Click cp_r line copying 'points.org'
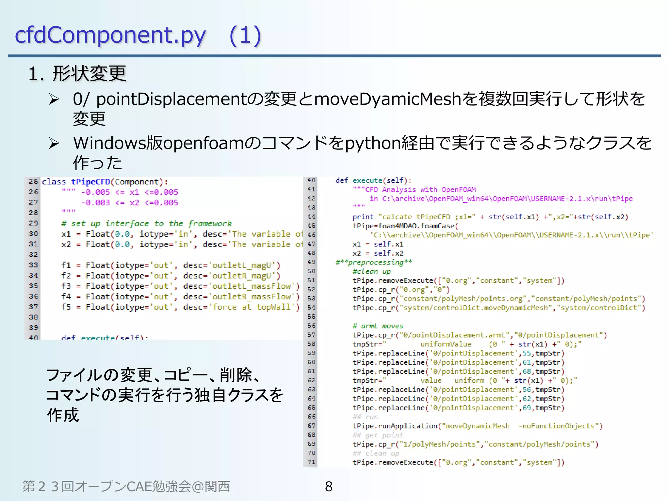 499,299
